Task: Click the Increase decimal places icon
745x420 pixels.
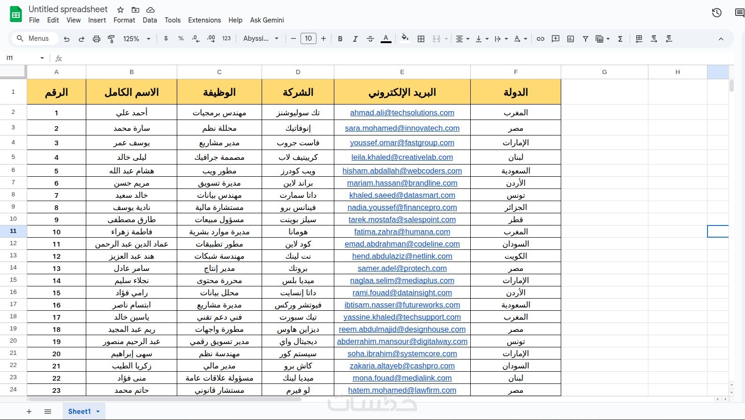Action: click(x=211, y=38)
